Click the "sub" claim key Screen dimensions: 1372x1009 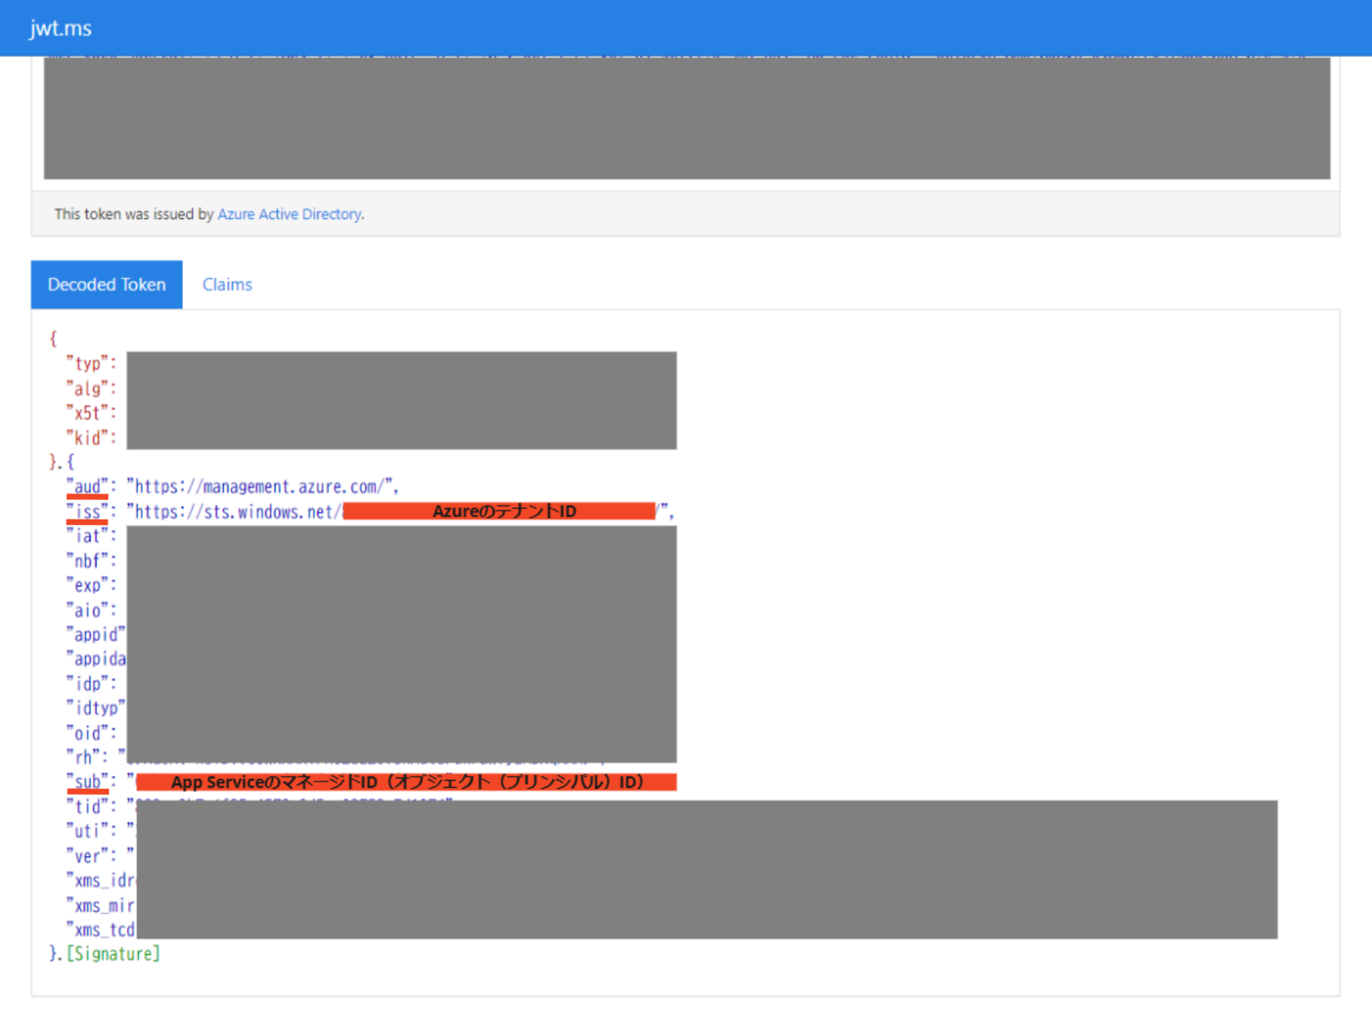[x=87, y=781]
